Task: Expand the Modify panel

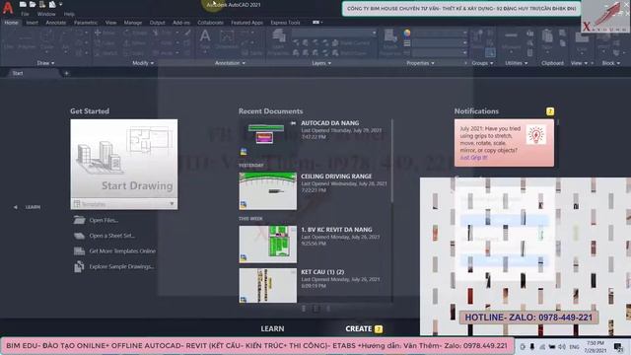Action: pyautogui.click(x=143, y=63)
